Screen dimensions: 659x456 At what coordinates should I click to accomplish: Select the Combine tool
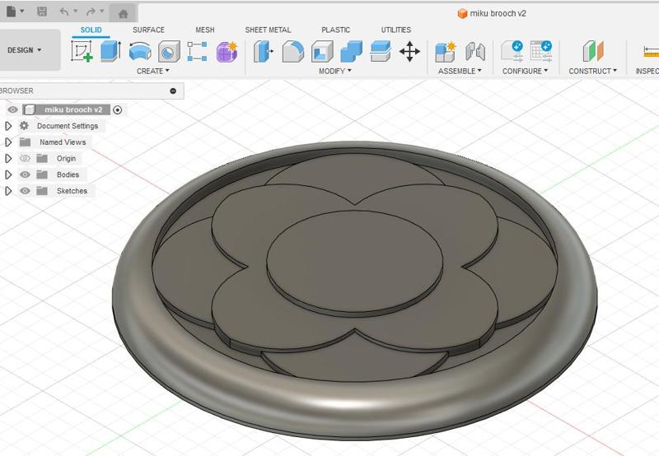pyautogui.click(x=352, y=51)
